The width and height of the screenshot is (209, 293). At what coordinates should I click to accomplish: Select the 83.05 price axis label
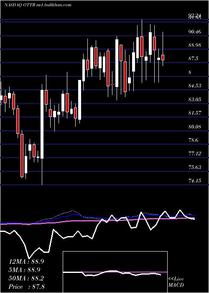[195, 100]
